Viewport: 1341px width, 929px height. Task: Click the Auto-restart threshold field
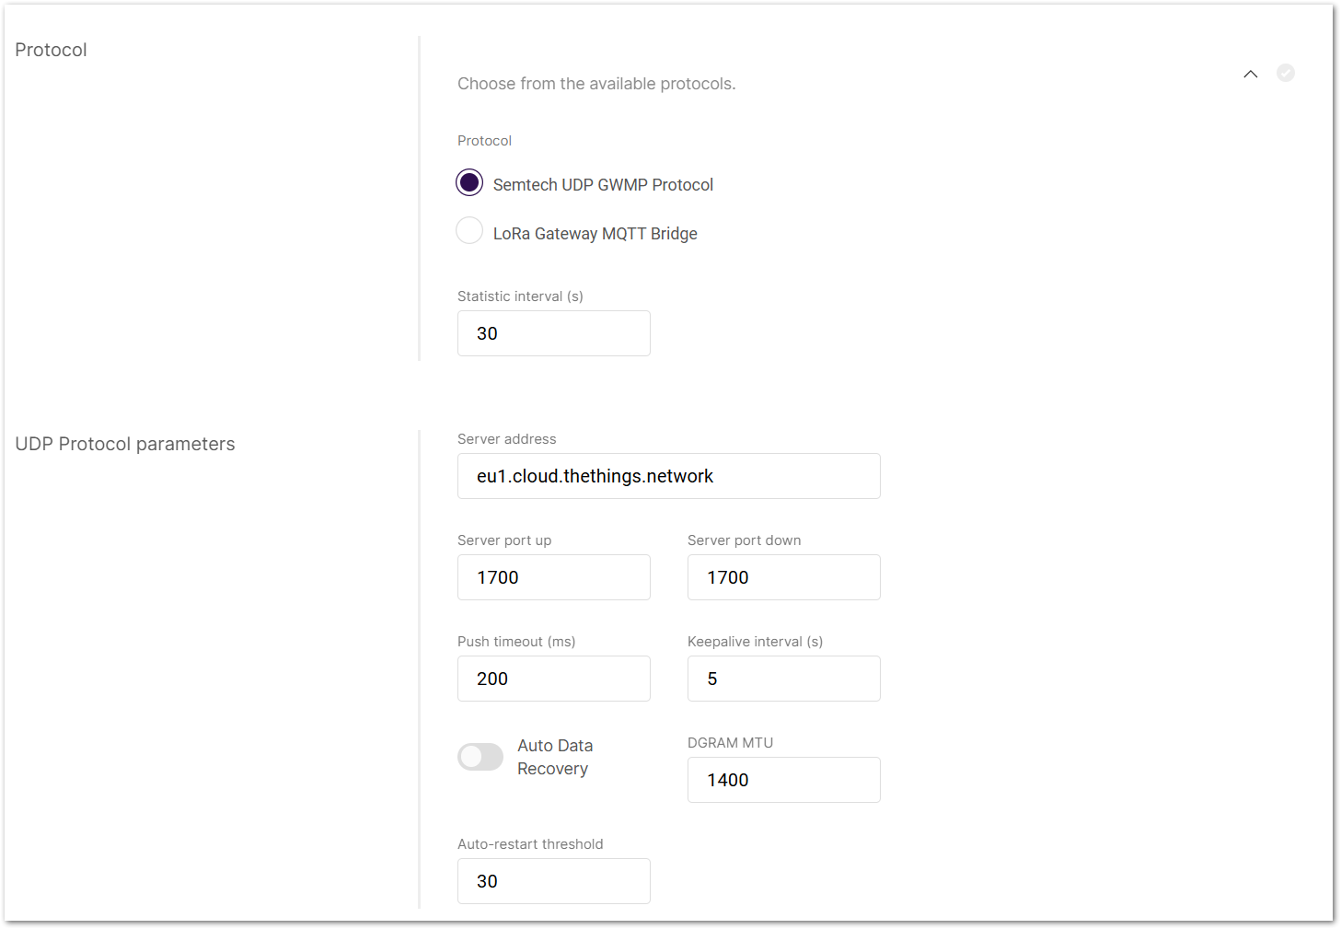pos(553,881)
